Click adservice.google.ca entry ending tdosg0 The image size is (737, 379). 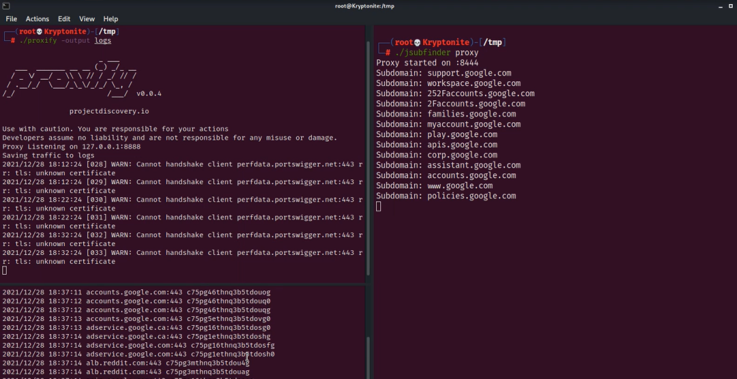pos(136,327)
